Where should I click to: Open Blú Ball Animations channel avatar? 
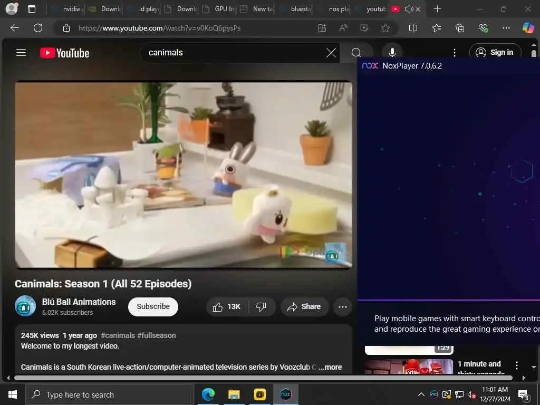click(x=25, y=306)
